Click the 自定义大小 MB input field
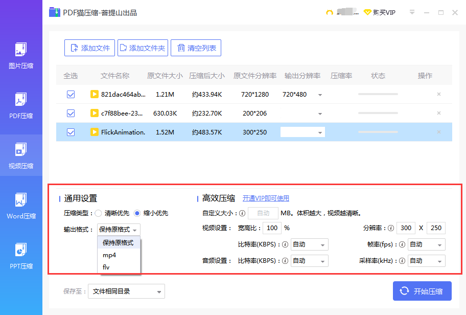This screenshot has width=466, height=315. 263,213
